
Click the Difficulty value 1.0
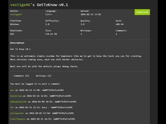[47, 24]
